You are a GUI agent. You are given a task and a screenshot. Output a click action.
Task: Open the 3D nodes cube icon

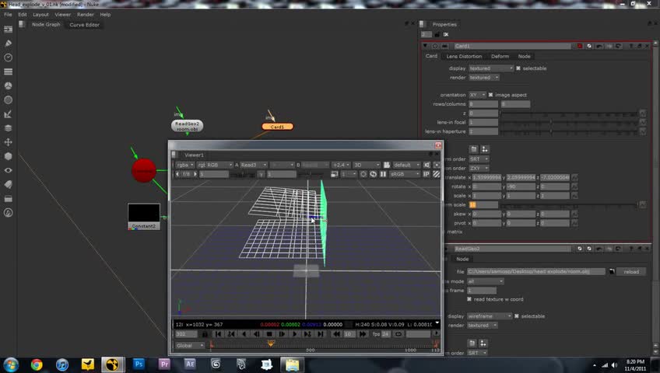[x=8, y=156]
